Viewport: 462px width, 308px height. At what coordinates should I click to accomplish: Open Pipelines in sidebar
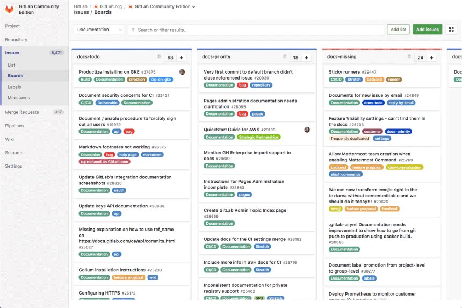14,126
